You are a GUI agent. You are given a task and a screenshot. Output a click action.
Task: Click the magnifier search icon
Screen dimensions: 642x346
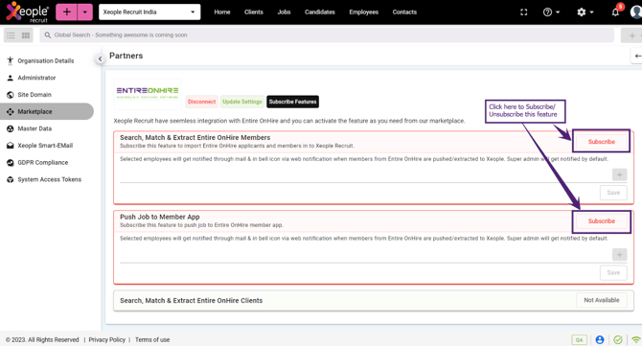coord(48,35)
